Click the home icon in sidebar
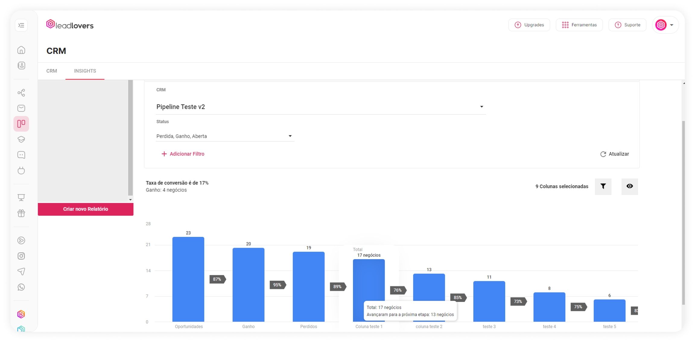695x342 pixels. click(x=21, y=50)
